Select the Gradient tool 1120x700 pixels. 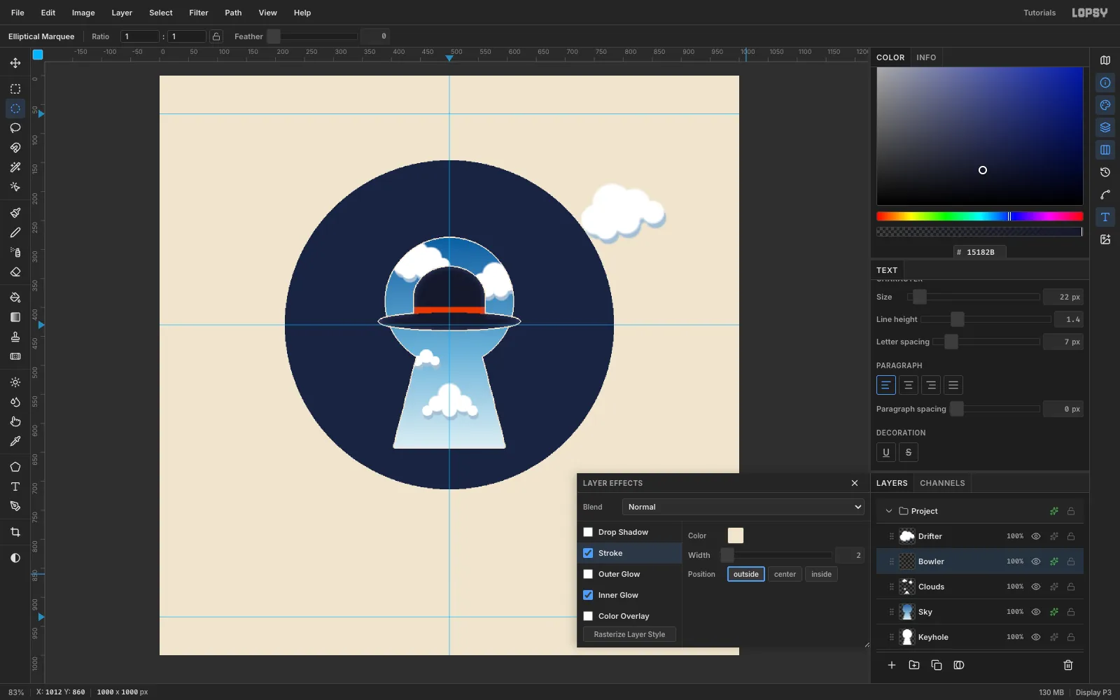pos(15,317)
